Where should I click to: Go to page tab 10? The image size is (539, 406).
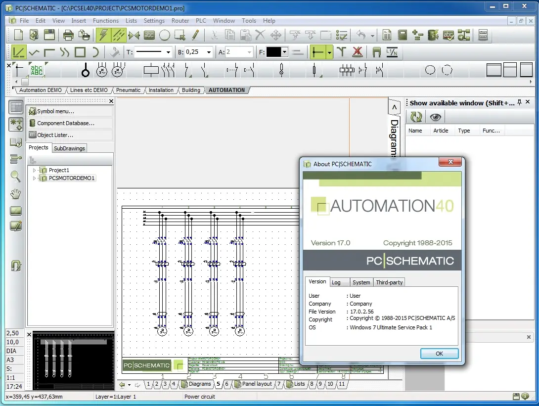click(x=330, y=384)
